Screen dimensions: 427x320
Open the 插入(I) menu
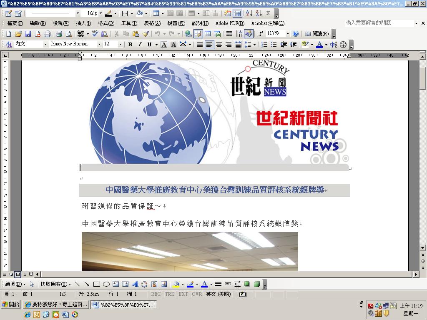(x=83, y=23)
